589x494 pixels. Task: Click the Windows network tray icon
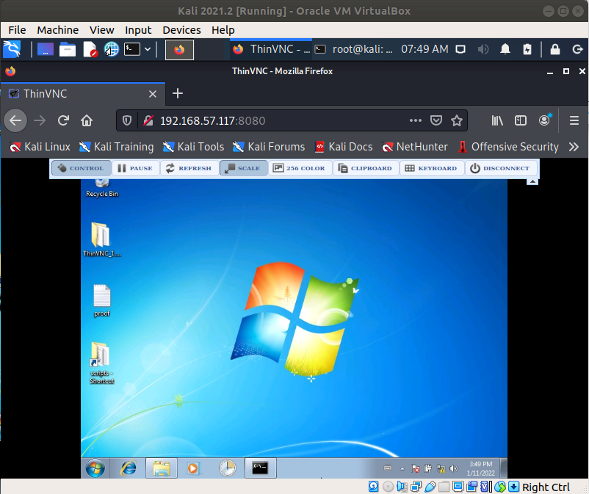[x=441, y=468]
